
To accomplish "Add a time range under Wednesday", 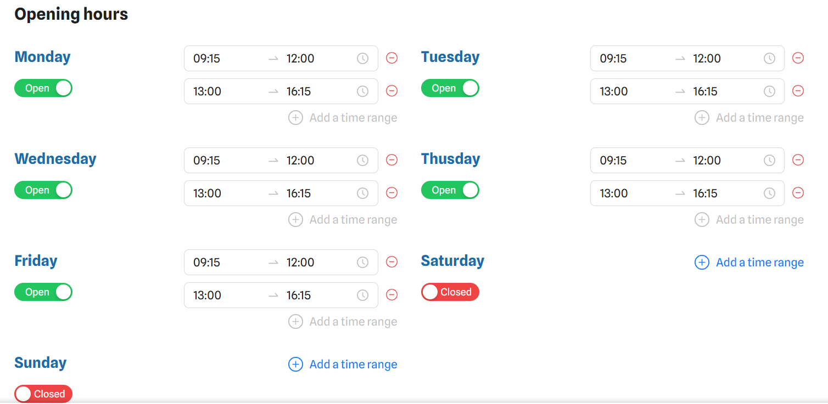I will coord(343,220).
